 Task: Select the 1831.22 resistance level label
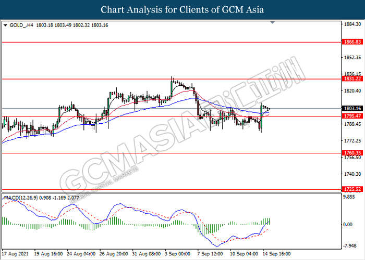click(x=352, y=79)
